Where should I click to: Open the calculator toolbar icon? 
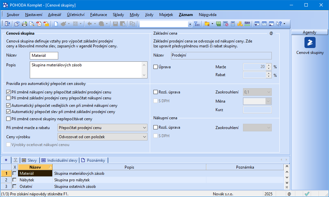233,24
